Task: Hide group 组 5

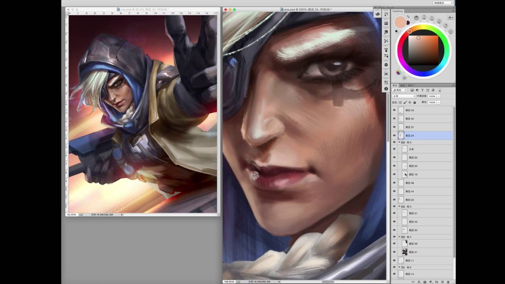Action: tap(394, 142)
